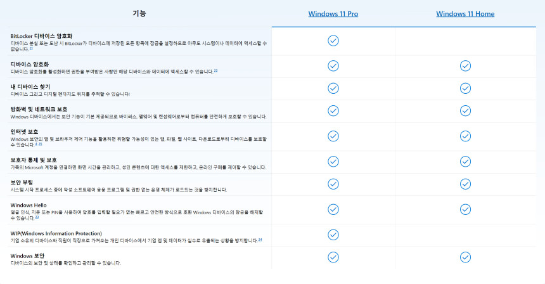
Task: Open footnote 22 after the 디바이스 암호화 description
Action: tap(215, 70)
